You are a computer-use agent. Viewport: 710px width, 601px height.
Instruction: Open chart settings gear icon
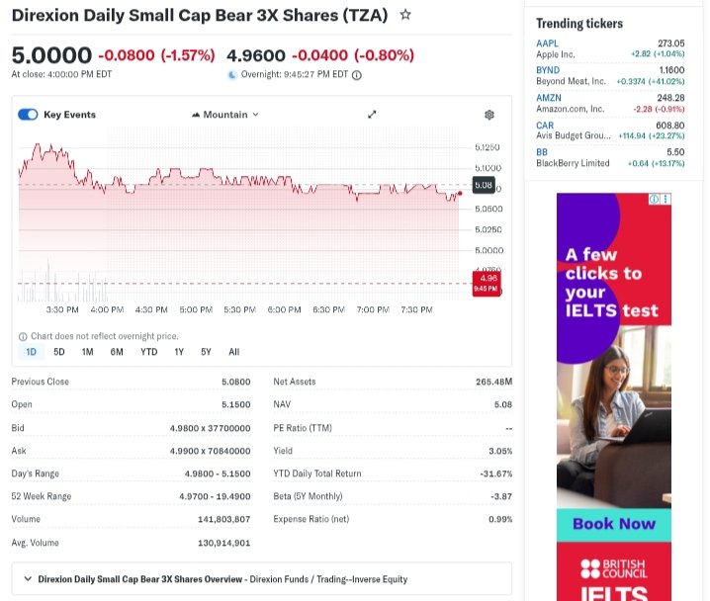tap(488, 115)
